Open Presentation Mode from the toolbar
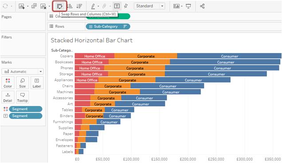The image size is (282, 163). click(188, 6)
